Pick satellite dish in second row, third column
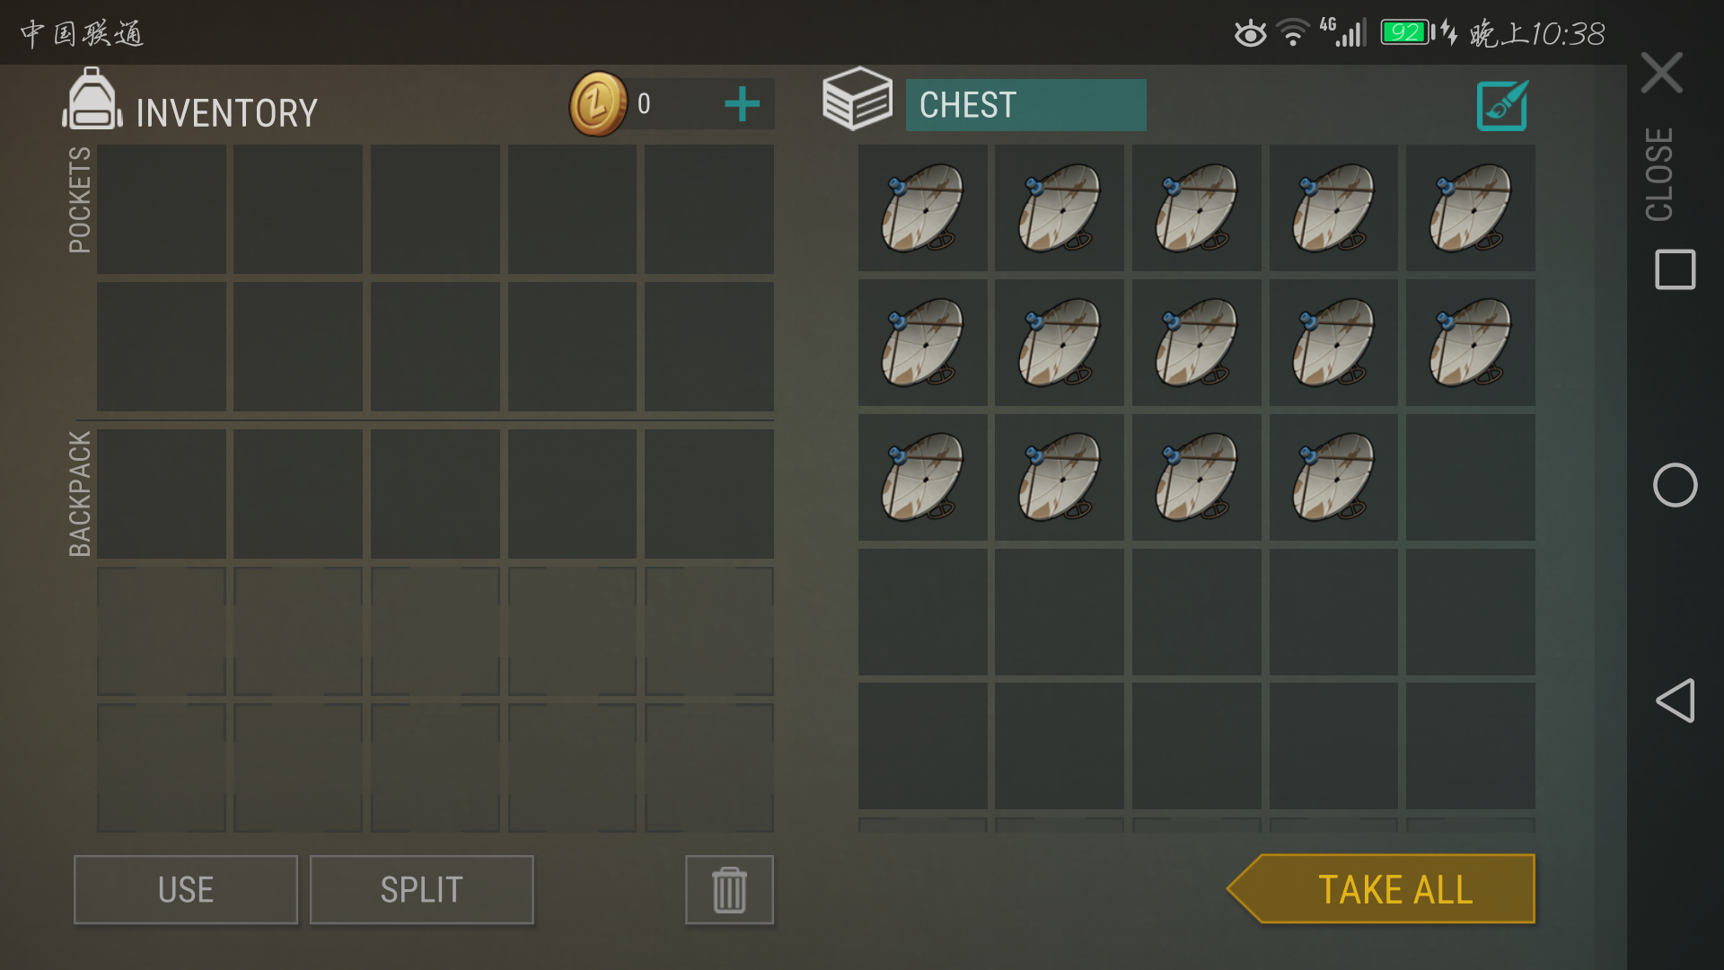Screen dimensions: 1724x970 (1196, 342)
